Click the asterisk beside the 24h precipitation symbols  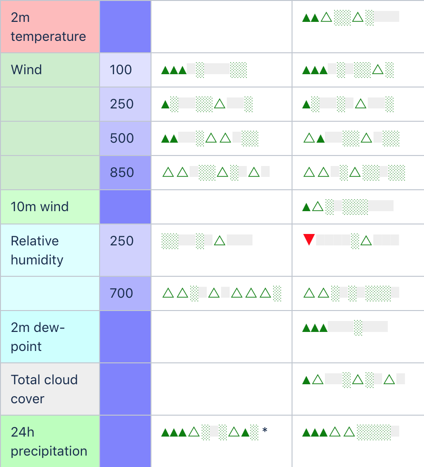point(265,431)
